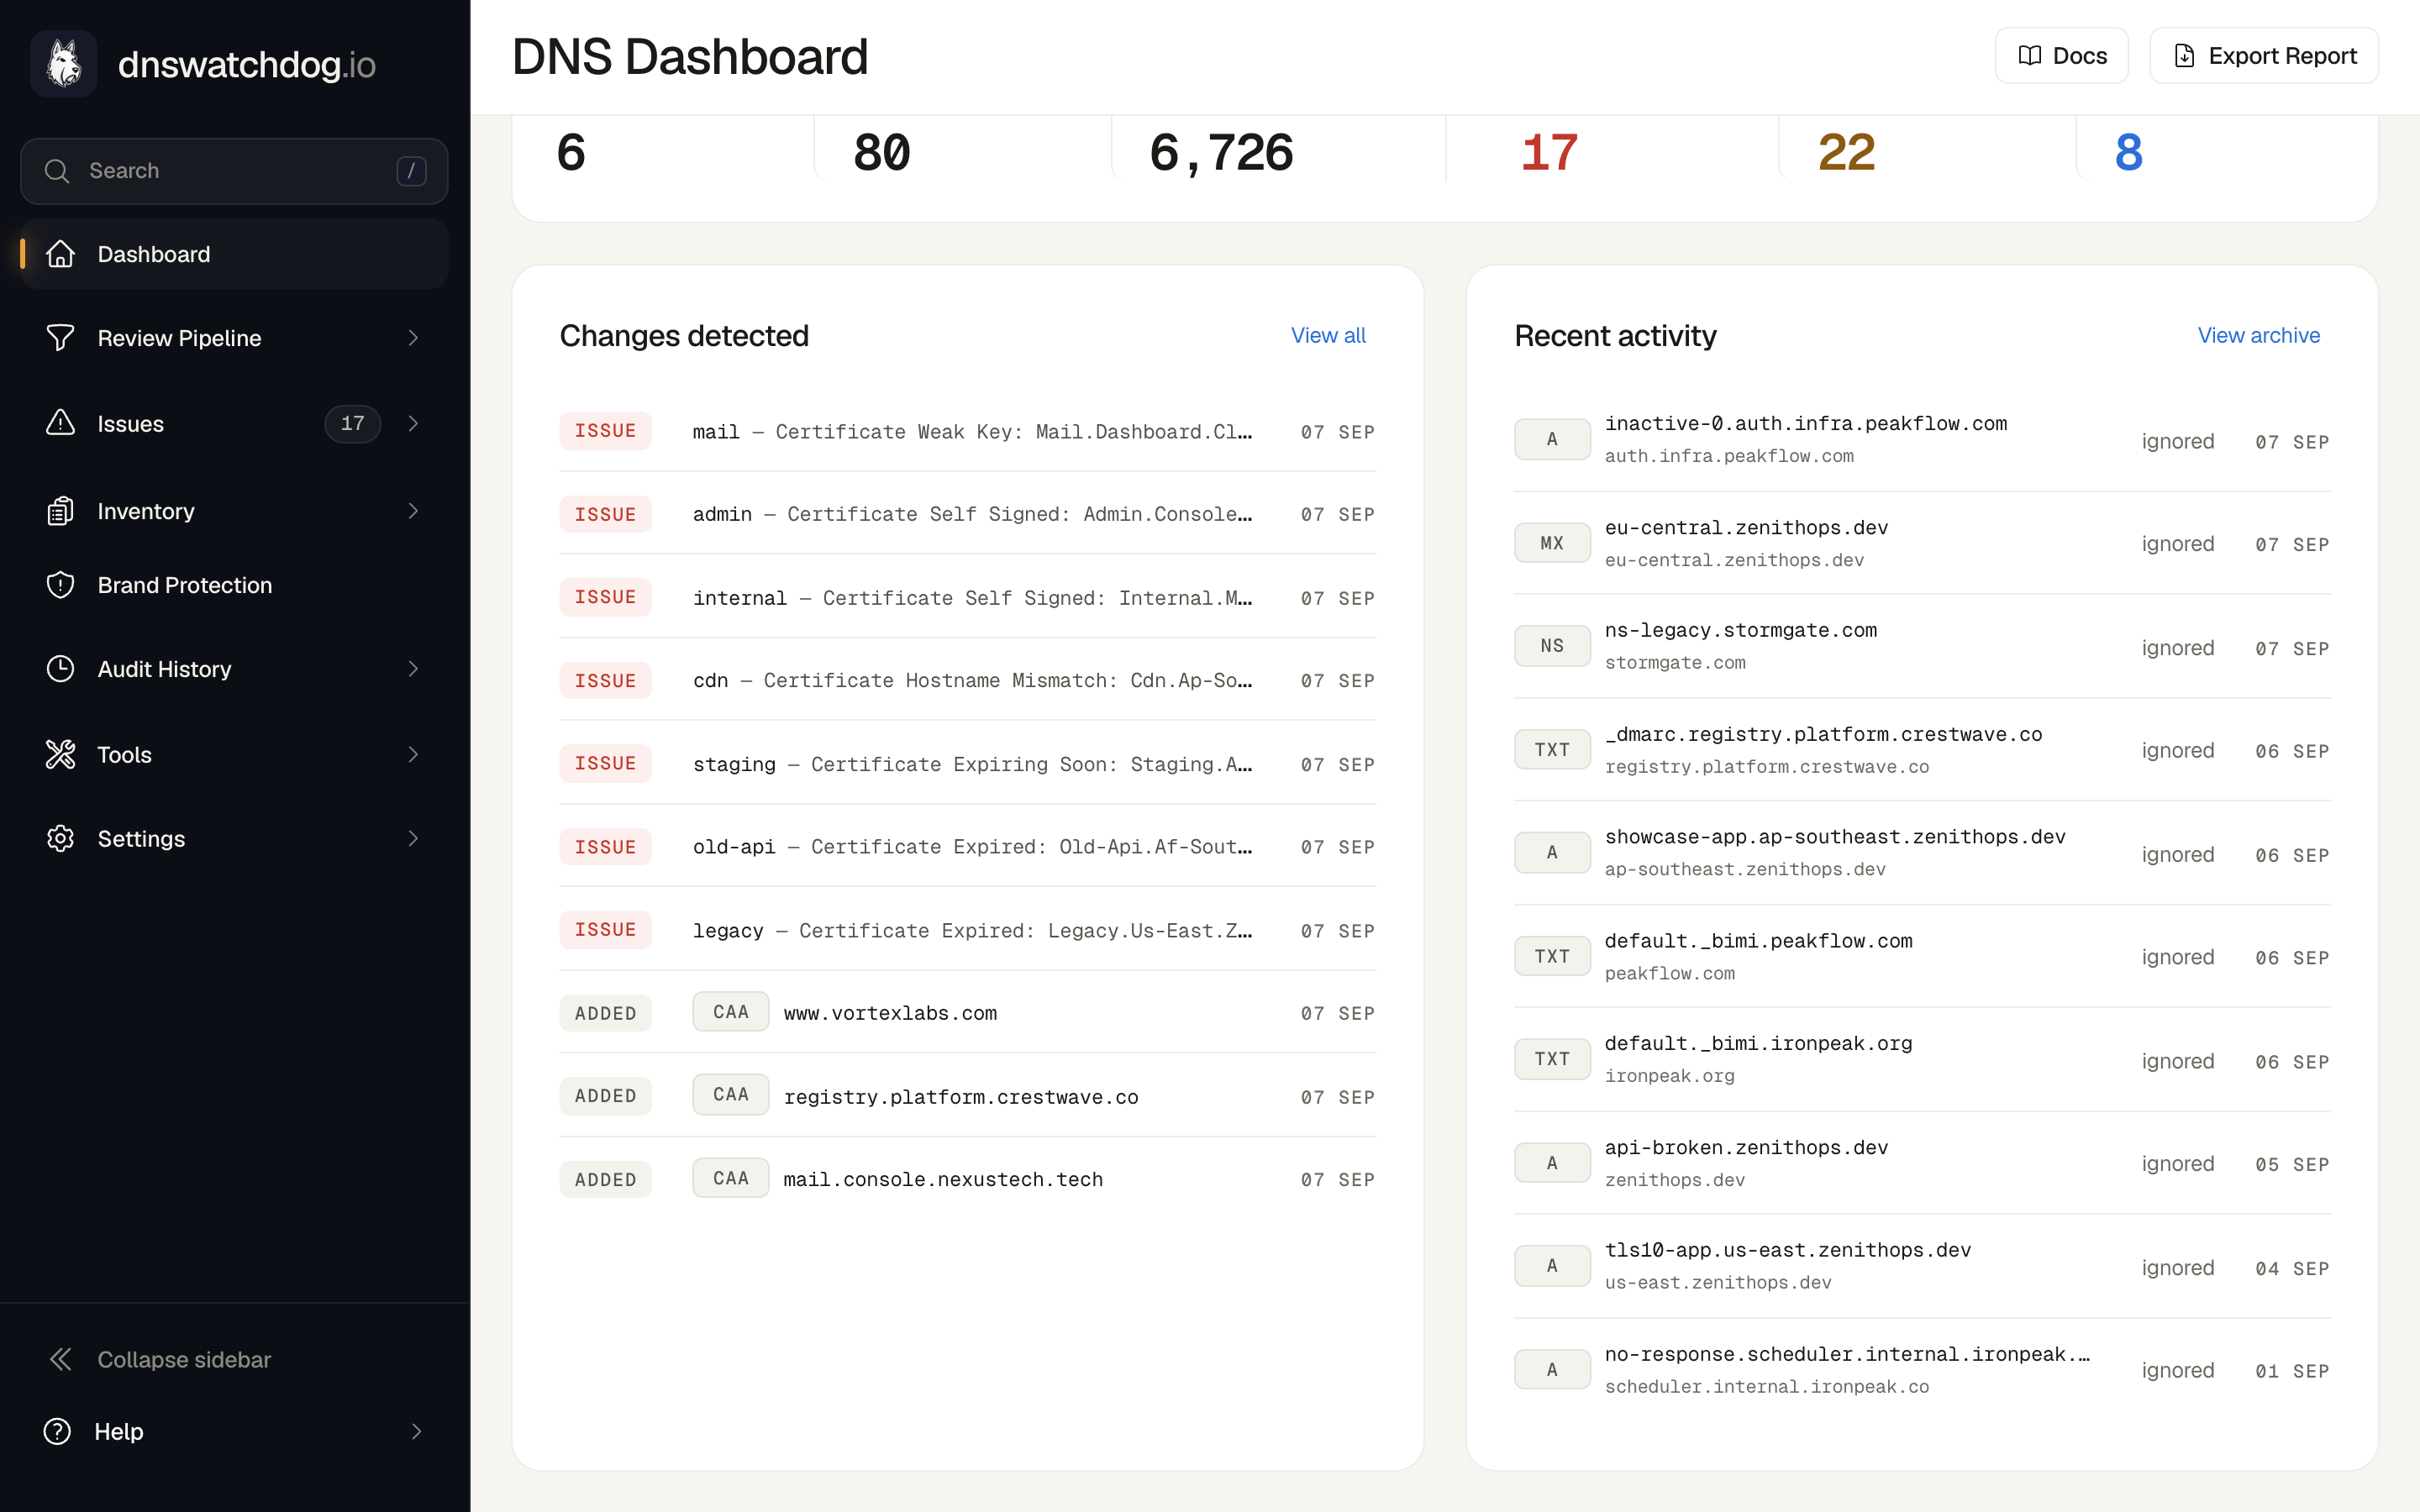The height and width of the screenshot is (1512, 2420).
Task: Expand the Tools submenu chevron
Action: tap(413, 754)
